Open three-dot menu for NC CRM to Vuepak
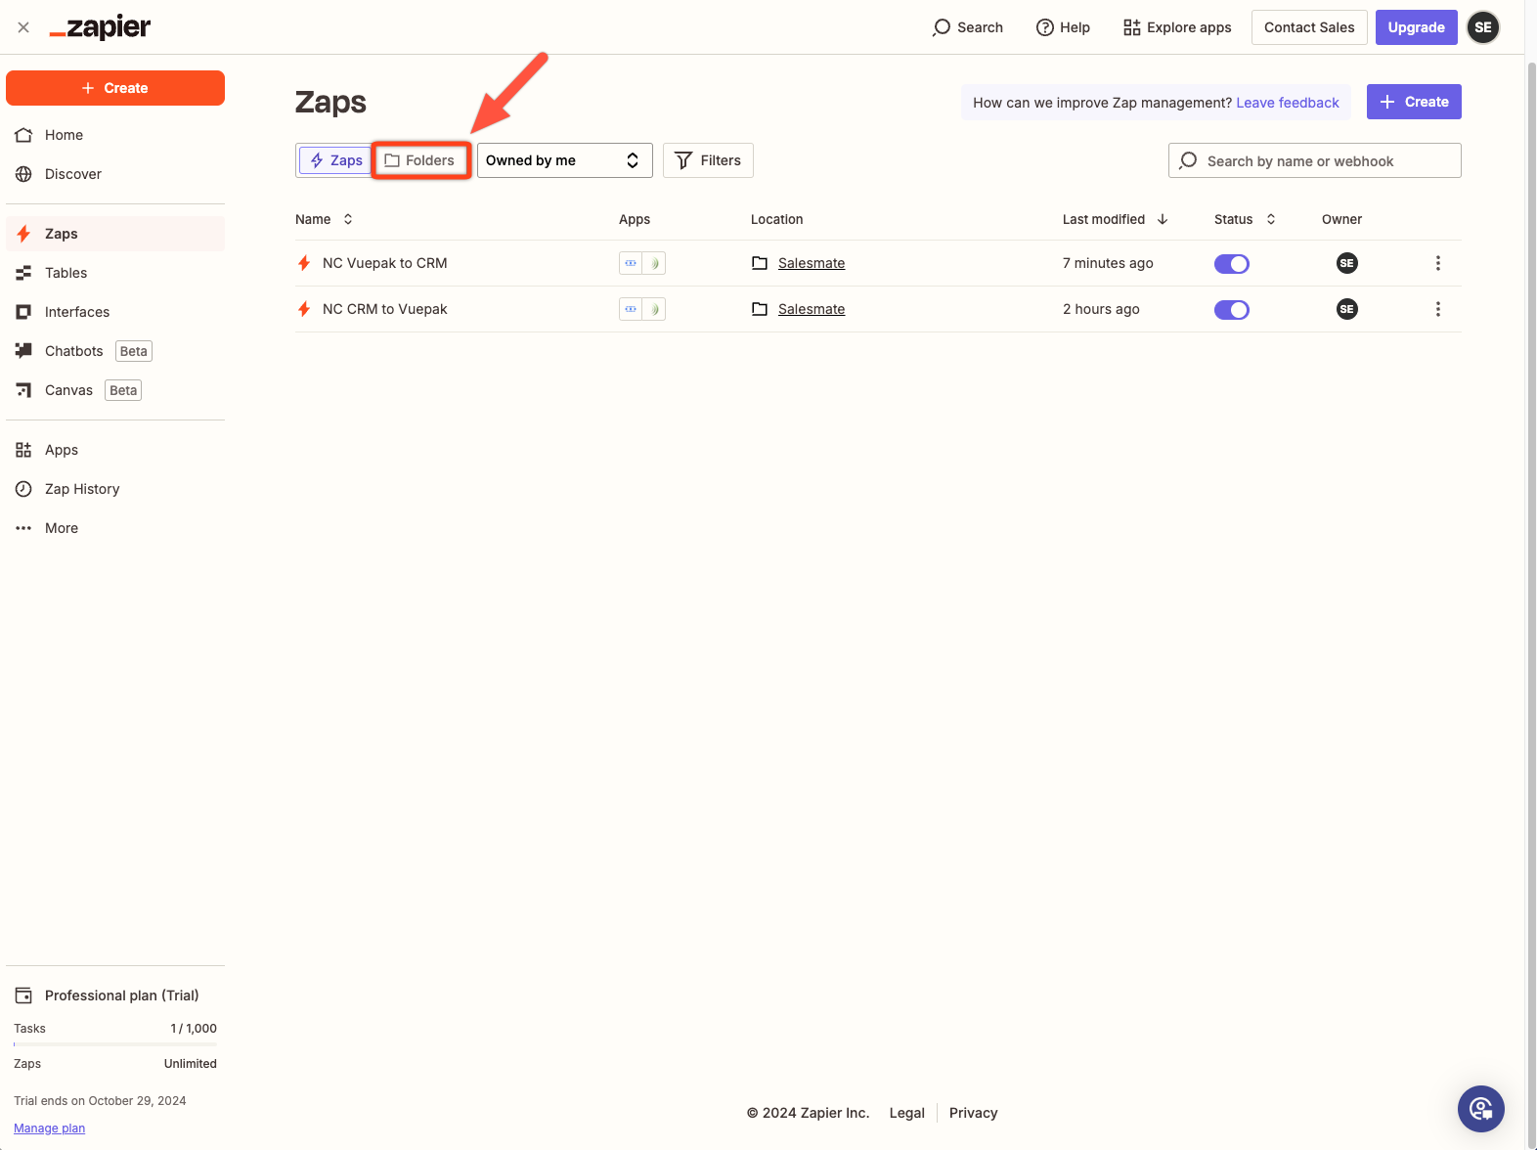 (x=1437, y=309)
